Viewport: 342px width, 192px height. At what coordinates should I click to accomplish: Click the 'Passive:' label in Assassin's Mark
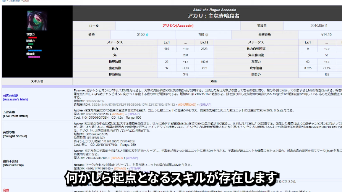click(79, 90)
